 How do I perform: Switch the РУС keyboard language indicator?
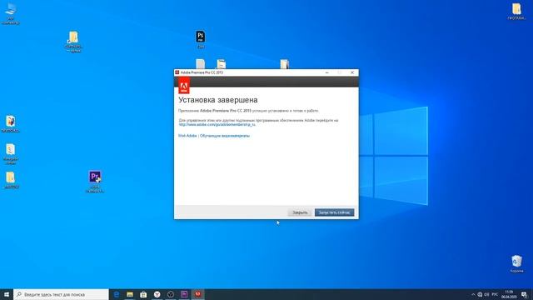[x=495, y=294]
